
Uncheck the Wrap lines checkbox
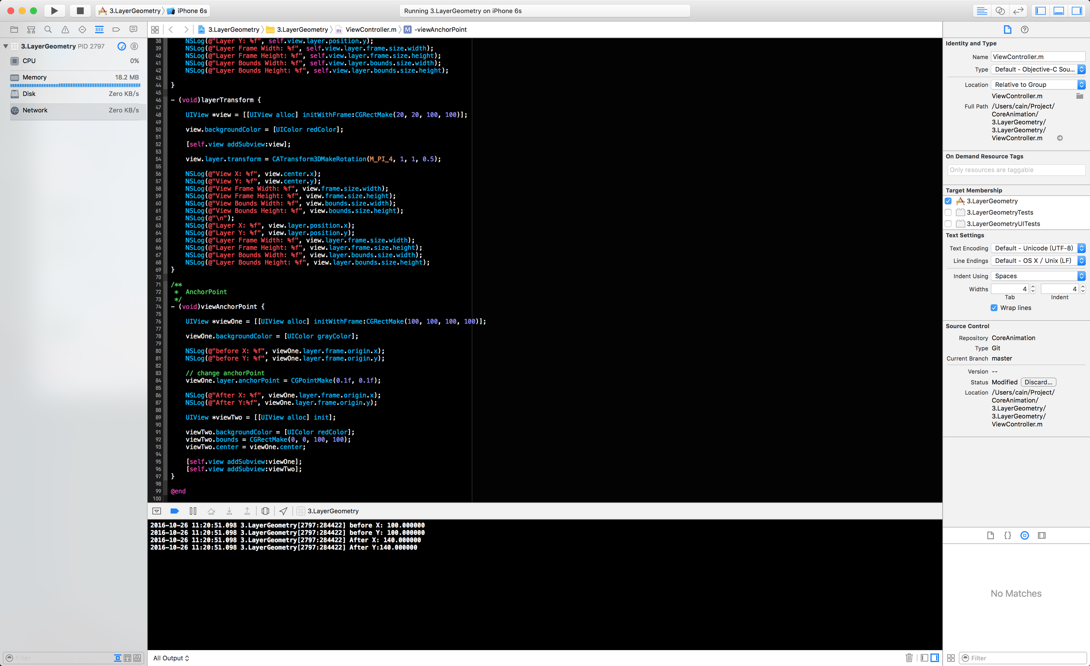point(994,308)
